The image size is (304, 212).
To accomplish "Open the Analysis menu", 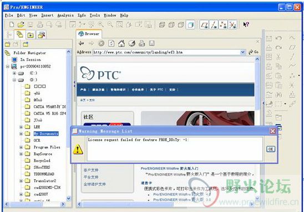I will click(65, 15).
